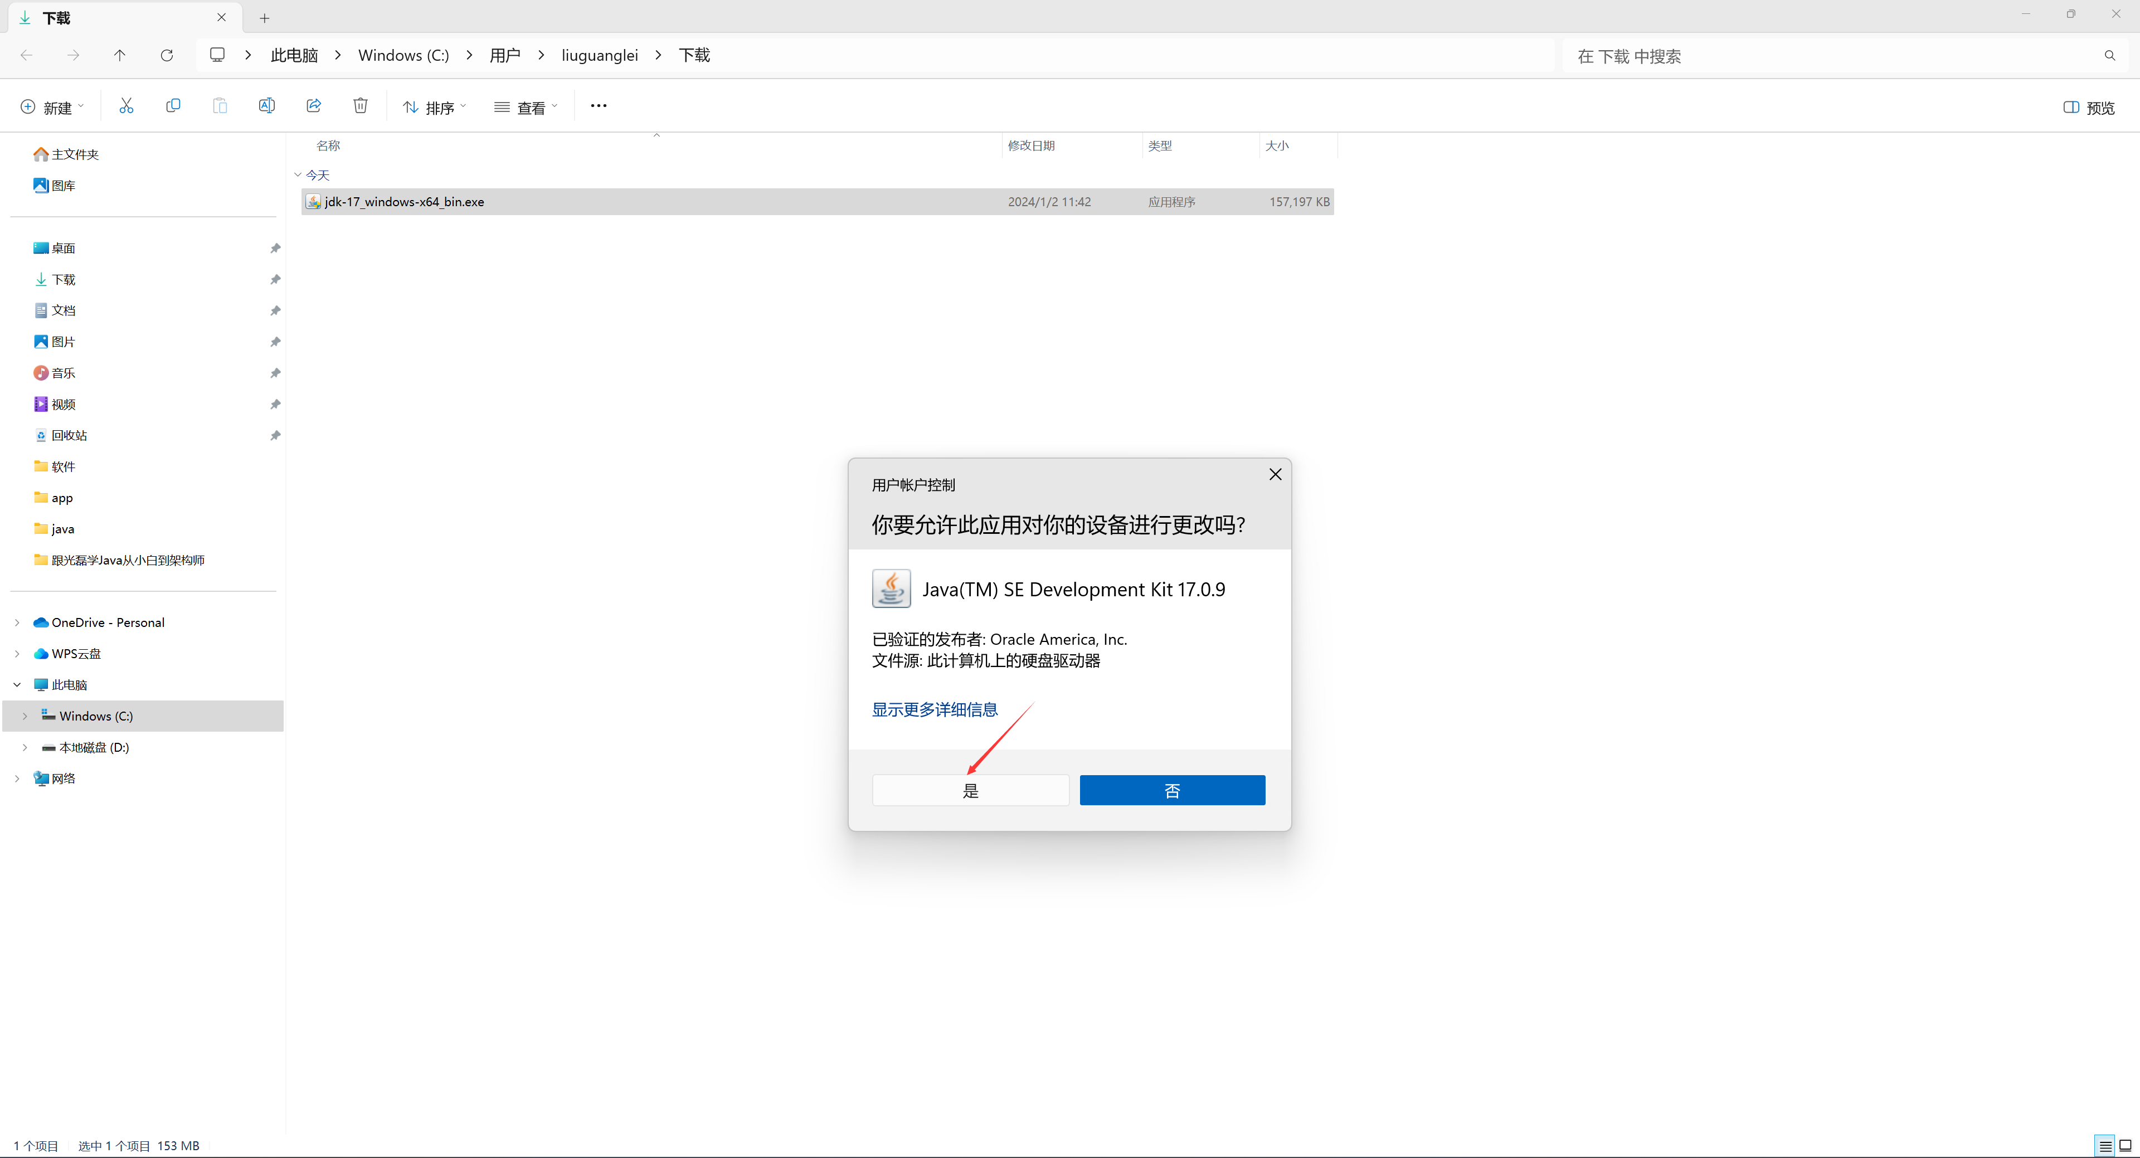Expand 网络 tree node
This screenshot has height=1158, width=2140.
[17, 779]
